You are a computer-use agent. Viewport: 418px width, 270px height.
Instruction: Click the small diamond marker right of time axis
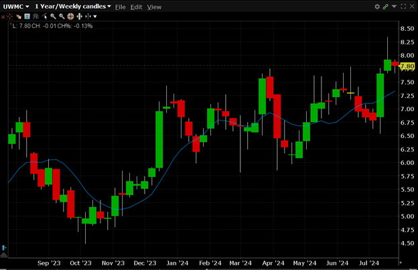(401, 263)
